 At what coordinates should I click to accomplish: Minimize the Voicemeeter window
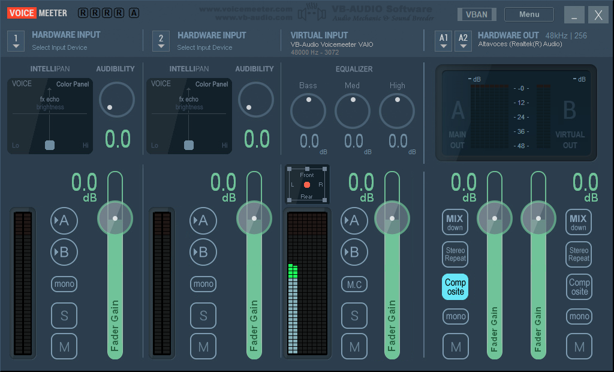574,15
